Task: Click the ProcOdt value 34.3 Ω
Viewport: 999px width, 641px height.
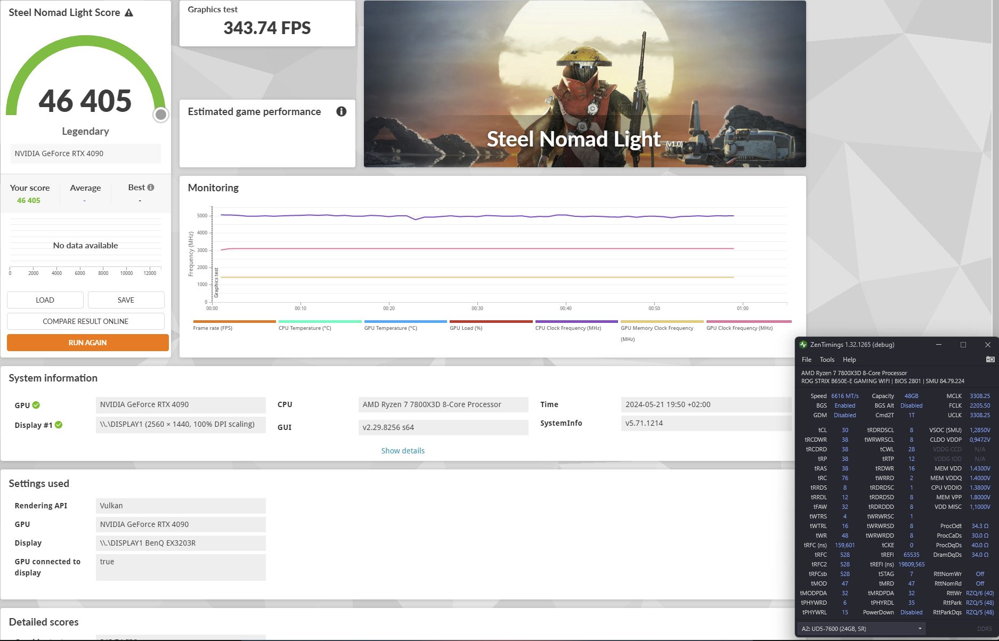Action: coord(980,526)
